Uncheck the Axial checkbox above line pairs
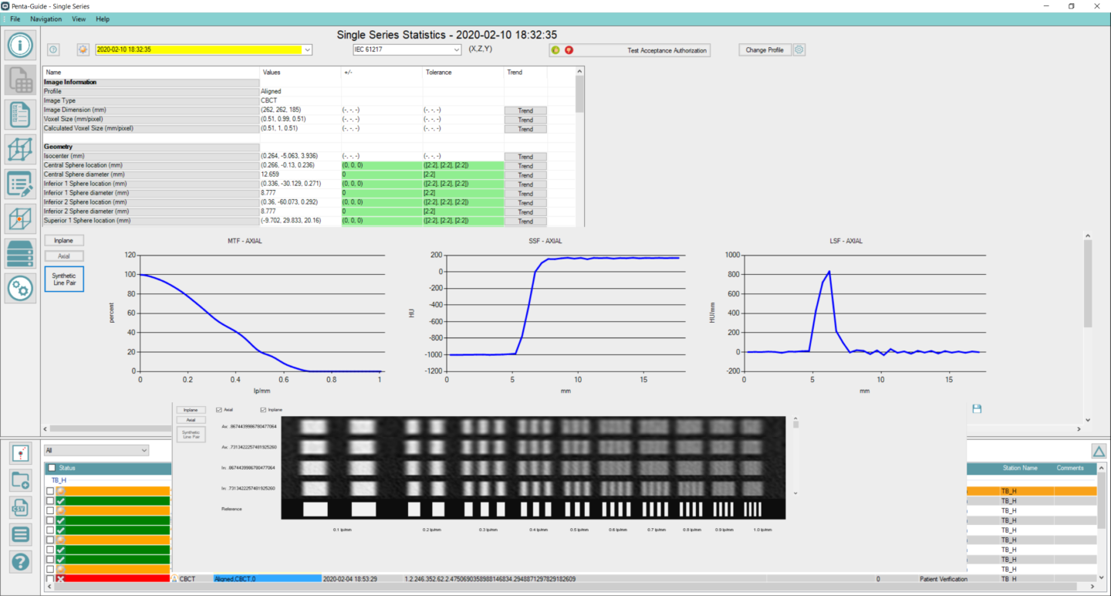The height and width of the screenshot is (596, 1111). (220, 410)
